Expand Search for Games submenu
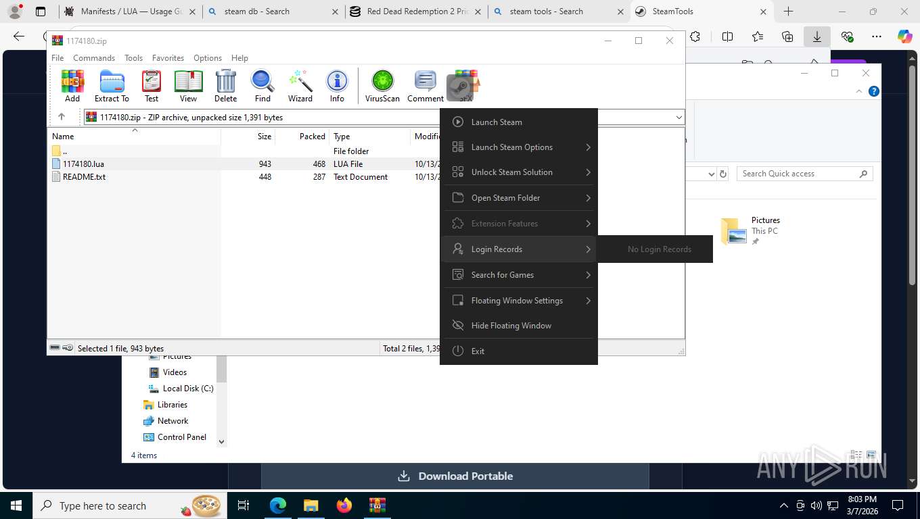The height and width of the screenshot is (519, 920). (x=519, y=274)
